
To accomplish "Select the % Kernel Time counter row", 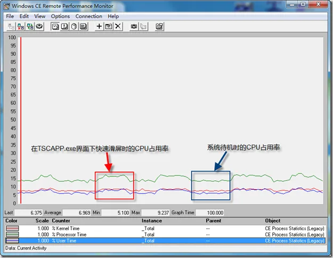I will pos(165,229).
